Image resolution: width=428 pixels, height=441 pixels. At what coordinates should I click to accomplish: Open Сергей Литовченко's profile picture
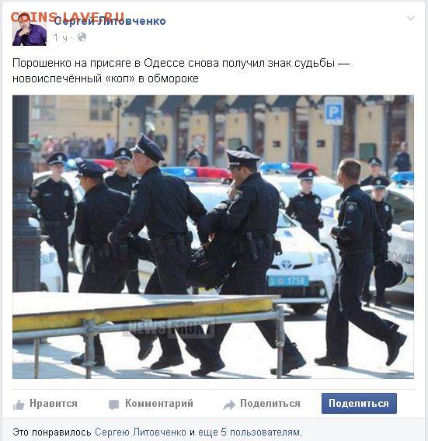pos(30,30)
